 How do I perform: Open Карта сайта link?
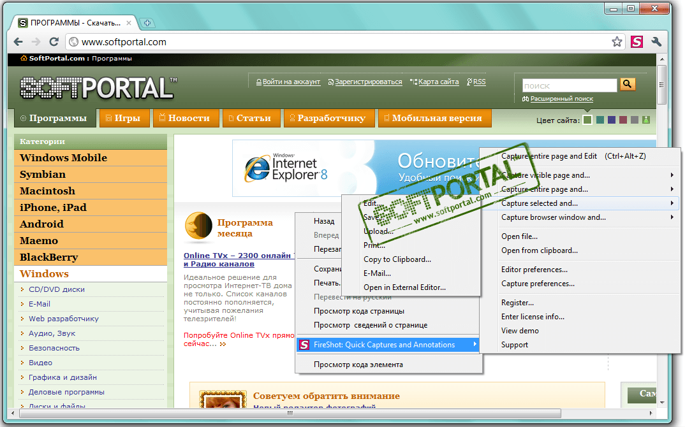tap(439, 82)
